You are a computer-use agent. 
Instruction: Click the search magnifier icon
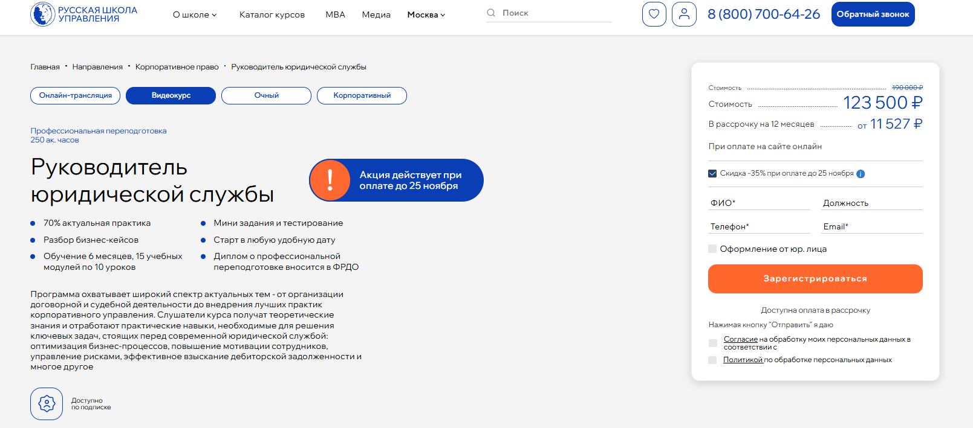coord(491,13)
